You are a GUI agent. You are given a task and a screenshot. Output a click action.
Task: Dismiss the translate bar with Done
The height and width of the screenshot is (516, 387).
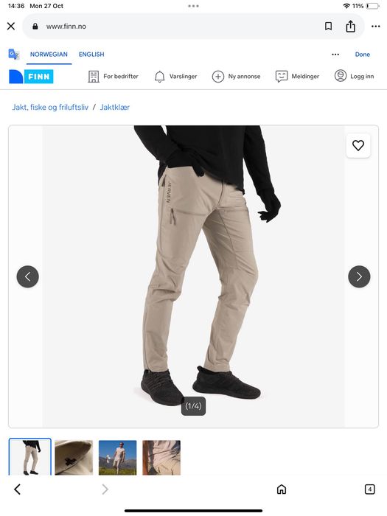click(x=363, y=55)
